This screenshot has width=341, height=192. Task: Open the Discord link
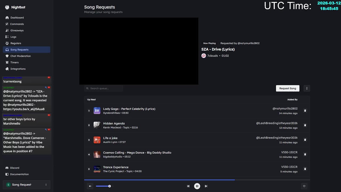tap(14, 168)
